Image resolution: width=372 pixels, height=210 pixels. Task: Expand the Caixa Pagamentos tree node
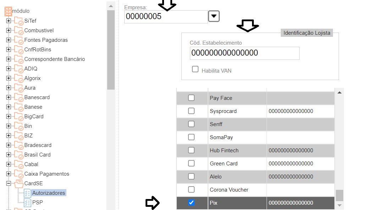9,174
